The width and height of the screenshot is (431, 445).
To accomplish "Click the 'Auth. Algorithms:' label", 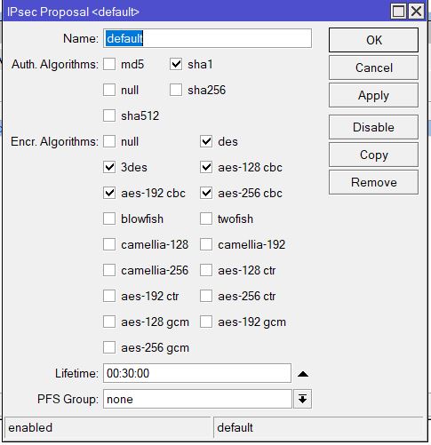I will pyautogui.click(x=55, y=64).
